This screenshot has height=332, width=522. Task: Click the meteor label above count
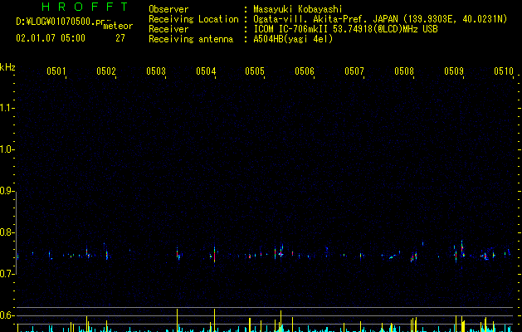pyautogui.click(x=118, y=26)
